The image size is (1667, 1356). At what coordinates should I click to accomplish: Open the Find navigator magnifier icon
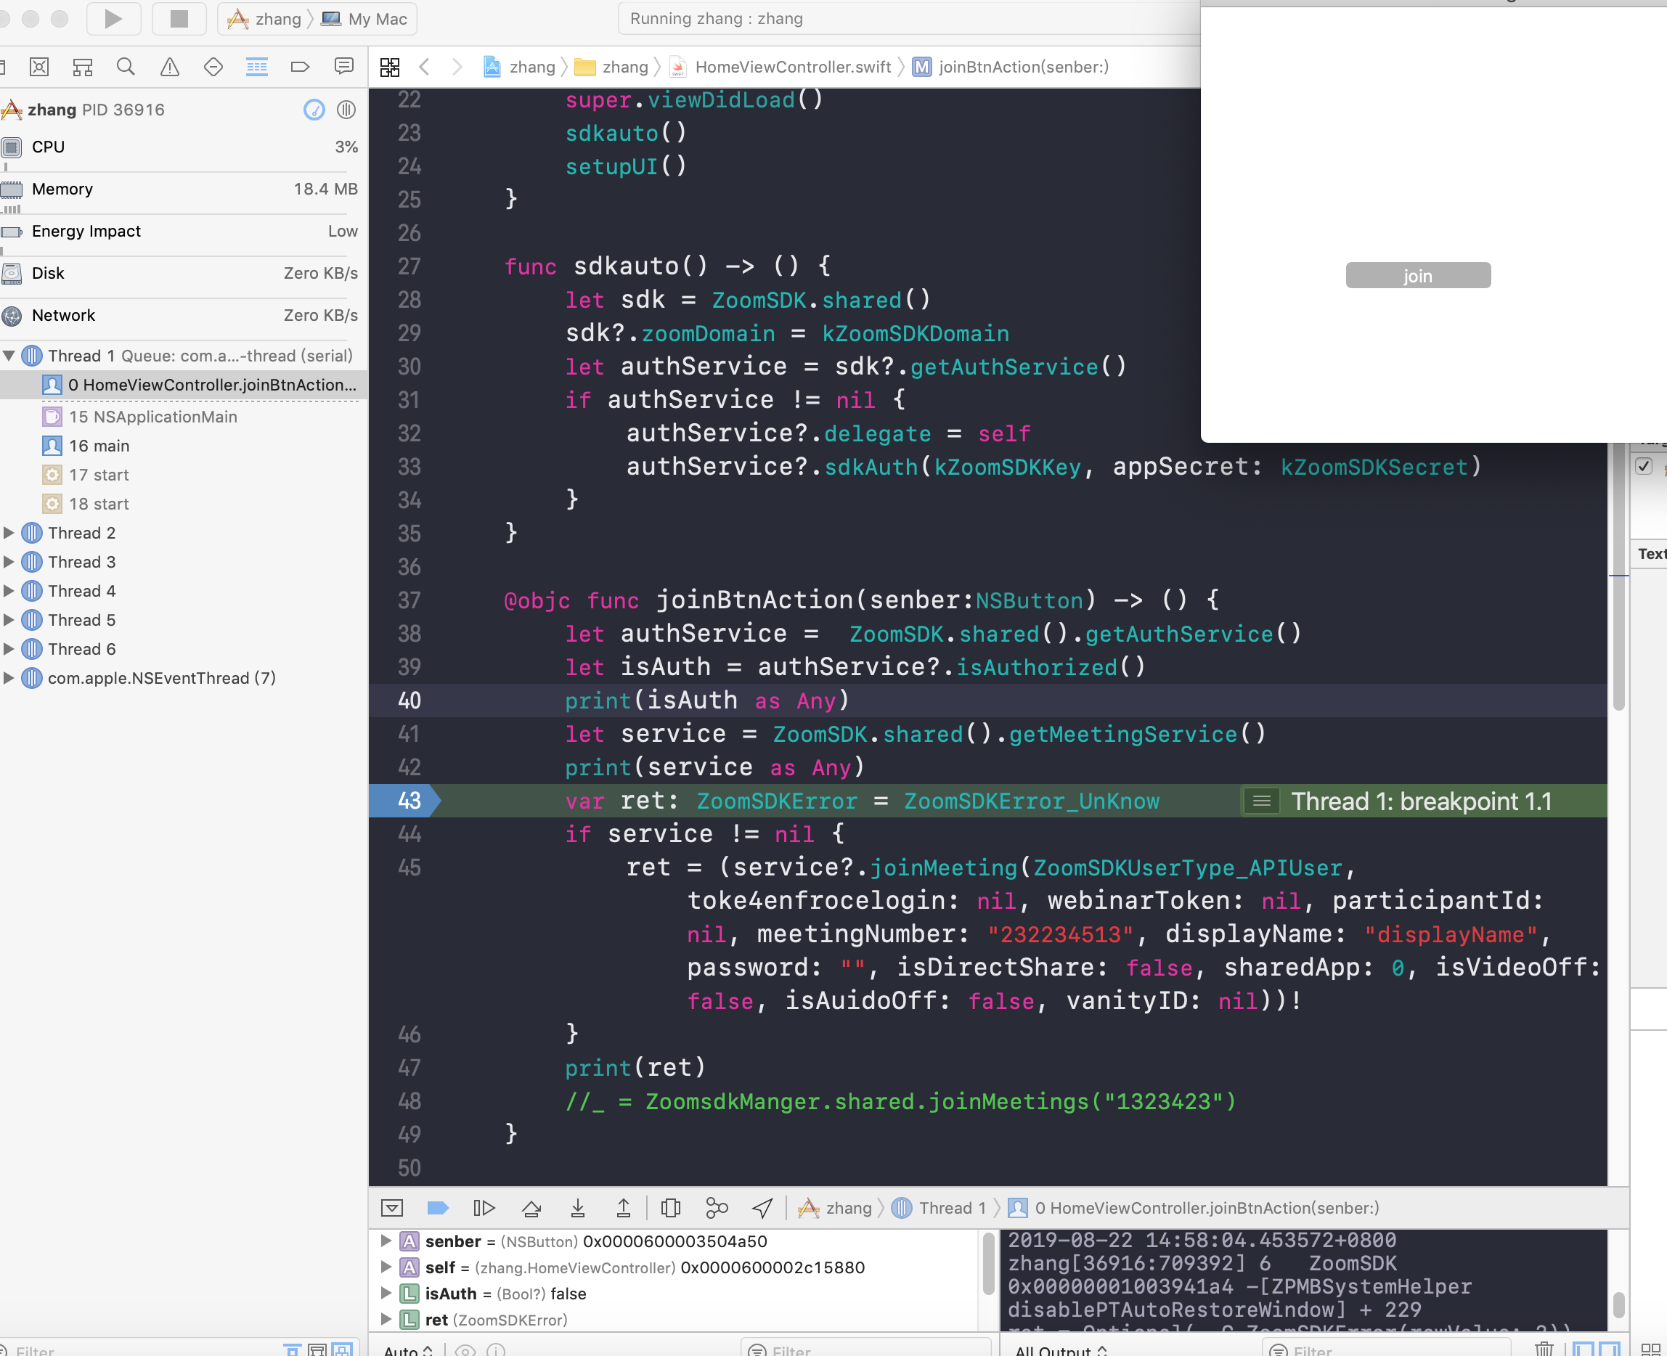click(126, 68)
